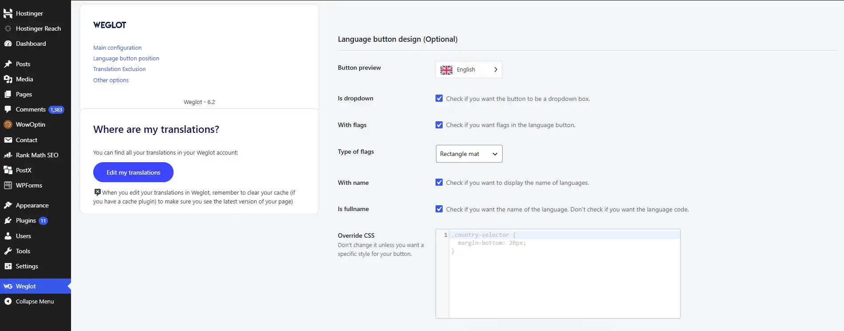Uncheck the 'With name' checkbox
The width and height of the screenshot is (844, 331).
coord(439,183)
